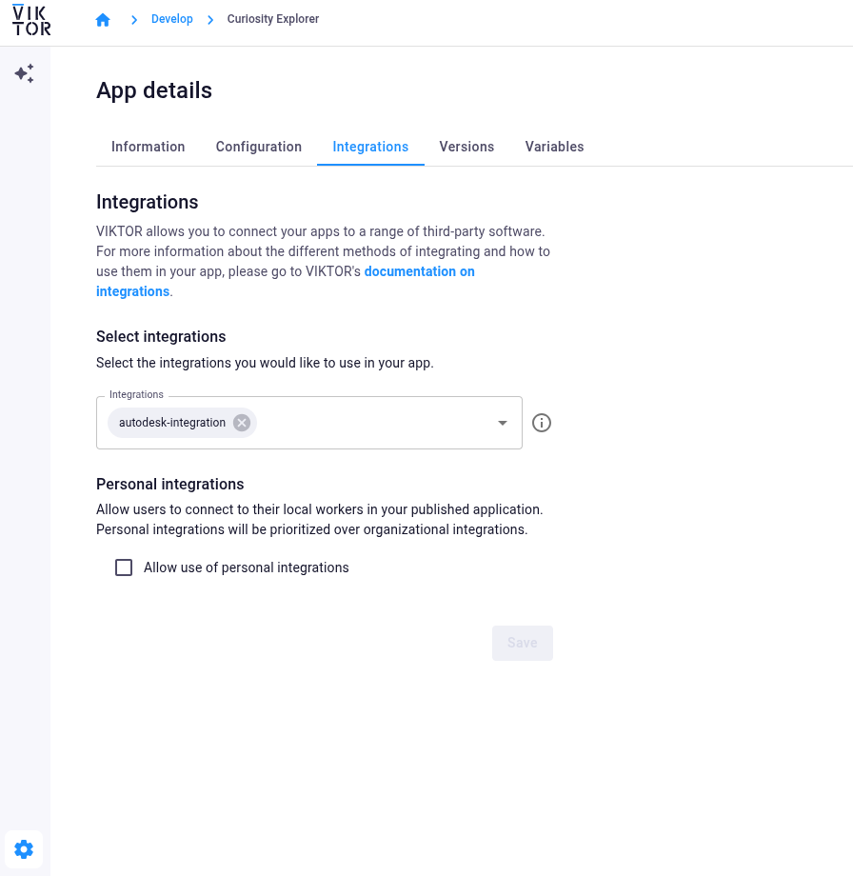Open the Variables tab
This screenshot has height=876, width=853.
pyautogui.click(x=554, y=147)
